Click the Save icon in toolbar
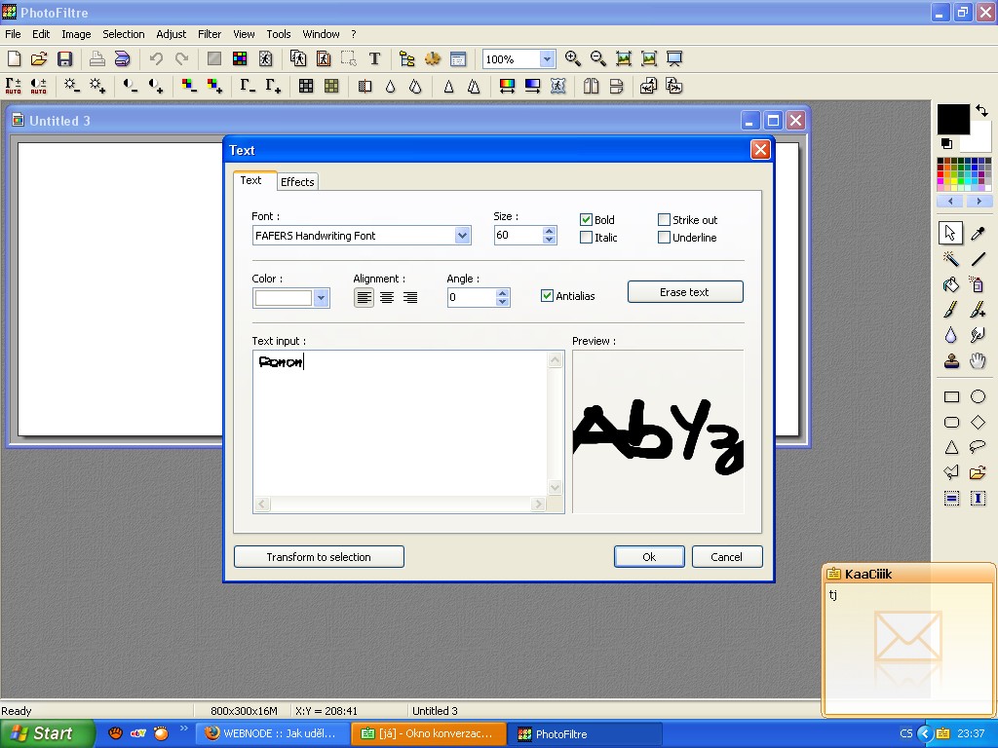998x748 pixels. (64, 59)
